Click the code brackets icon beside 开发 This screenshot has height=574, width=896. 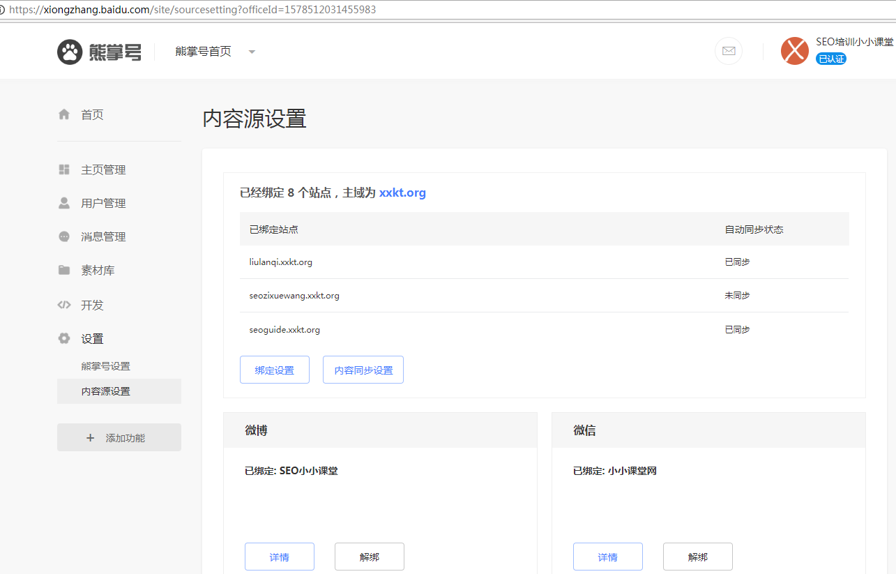point(64,305)
